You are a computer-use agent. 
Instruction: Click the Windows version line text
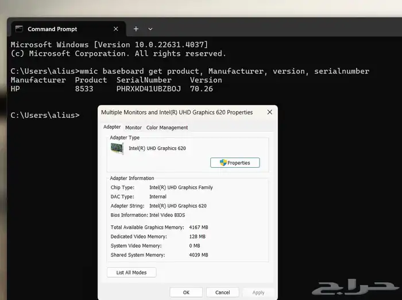(109, 45)
